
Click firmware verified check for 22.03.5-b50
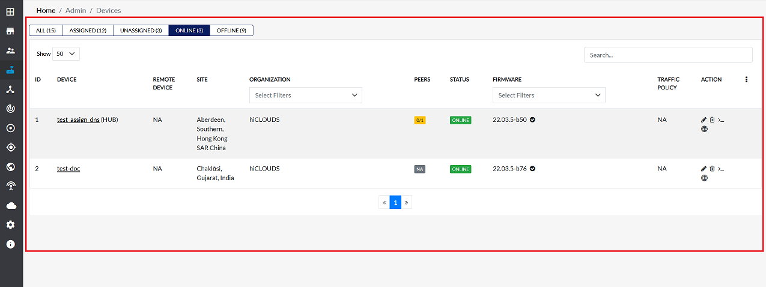[x=533, y=119]
